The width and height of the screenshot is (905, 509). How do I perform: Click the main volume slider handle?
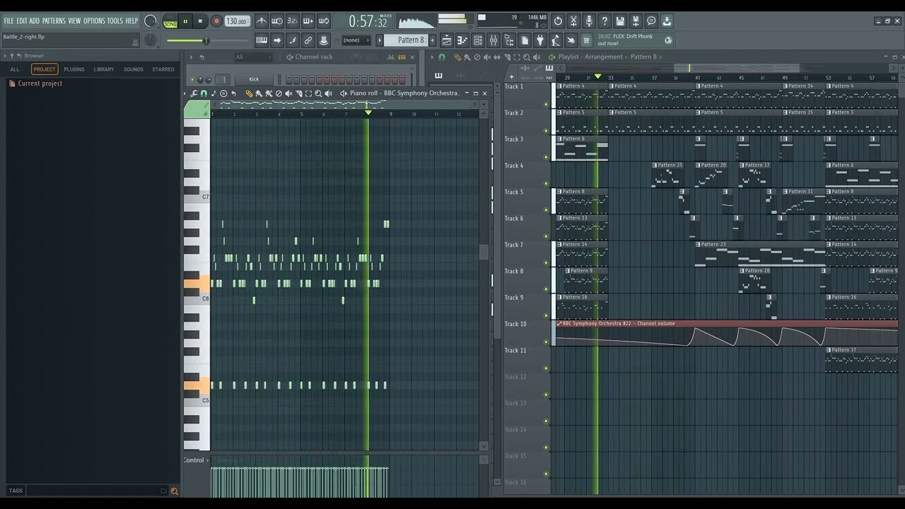(x=206, y=41)
